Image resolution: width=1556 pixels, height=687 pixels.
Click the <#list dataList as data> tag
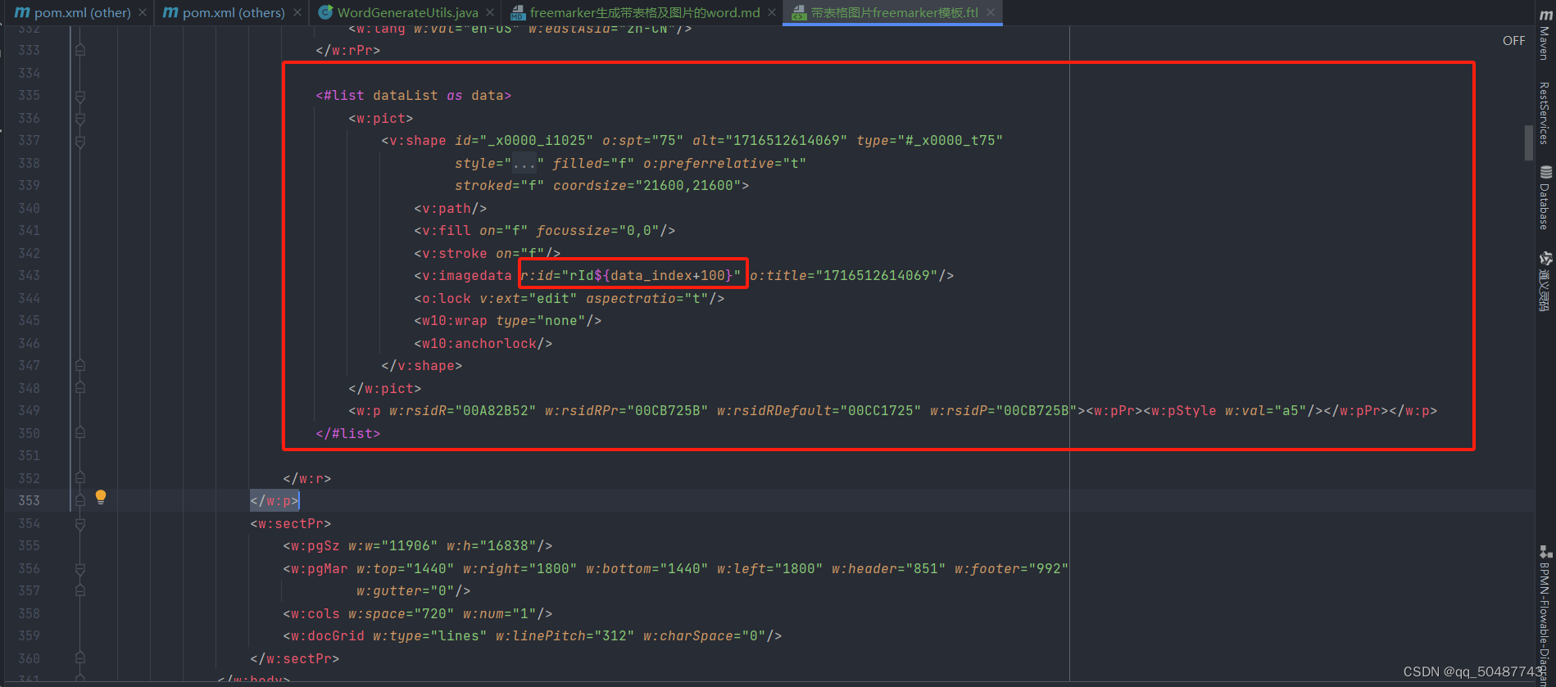tap(414, 96)
